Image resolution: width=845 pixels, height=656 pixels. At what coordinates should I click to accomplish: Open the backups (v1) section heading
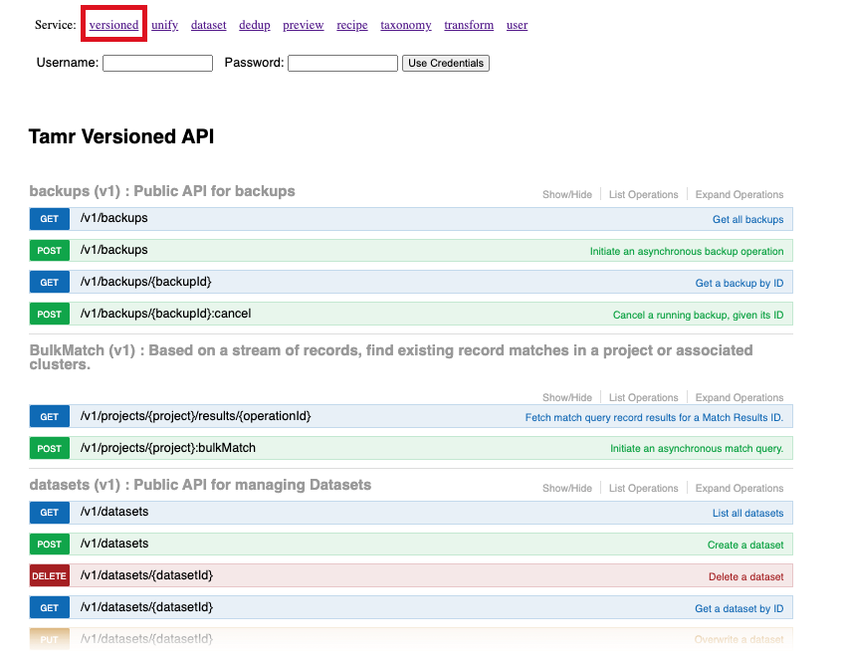[x=162, y=191]
